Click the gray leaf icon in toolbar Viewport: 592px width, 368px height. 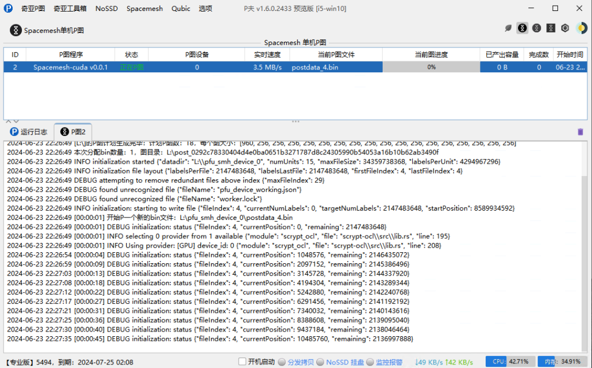click(x=508, y=28)
